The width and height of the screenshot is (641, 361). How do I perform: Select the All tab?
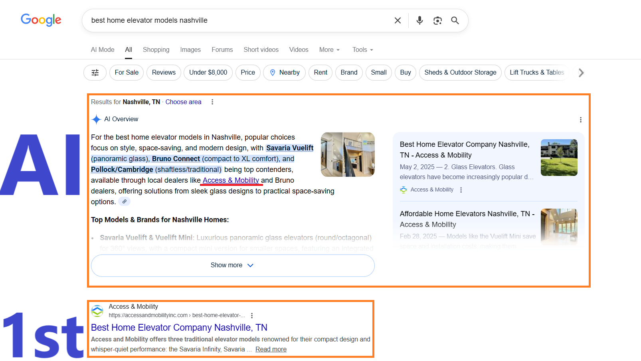[129, 50]
